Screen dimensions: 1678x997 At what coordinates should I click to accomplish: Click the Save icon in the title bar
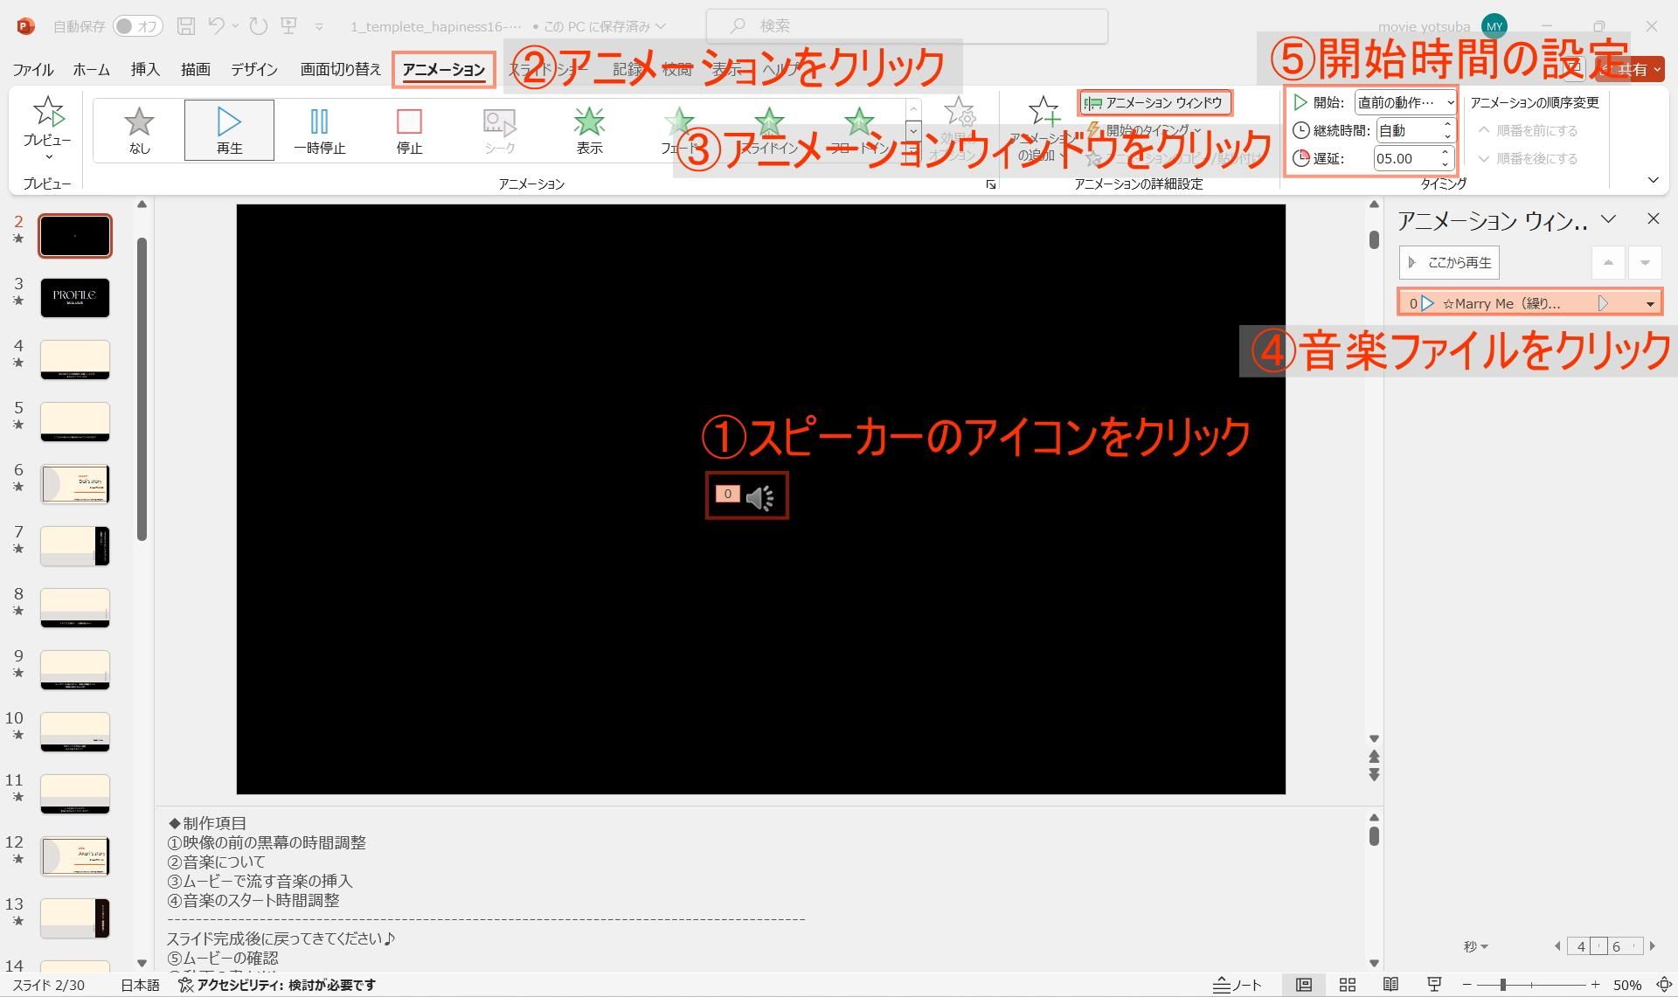click(185, 26)
